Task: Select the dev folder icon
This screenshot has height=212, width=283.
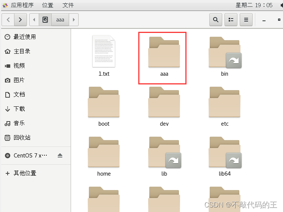Action: click(164, 102)
